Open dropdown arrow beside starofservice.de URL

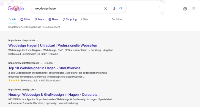pos(55,63)
